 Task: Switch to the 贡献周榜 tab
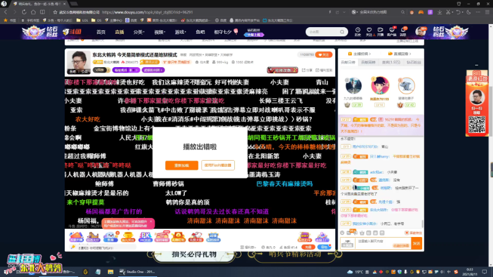click(x=368, y=62)
